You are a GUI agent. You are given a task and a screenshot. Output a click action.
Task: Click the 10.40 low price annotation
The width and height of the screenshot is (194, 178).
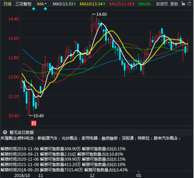pyautogui.click(x=37, y=116)
